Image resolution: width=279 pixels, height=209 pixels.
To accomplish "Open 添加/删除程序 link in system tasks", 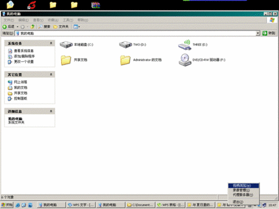I will 24,56.
